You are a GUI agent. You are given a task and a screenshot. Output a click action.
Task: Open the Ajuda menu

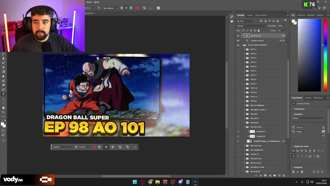click(x=96, y=2)
